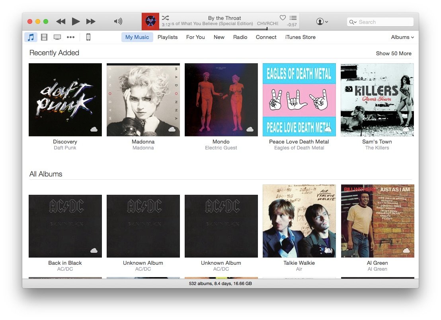This screenshot has height=320, width=441.
Task: Open the iPhone device icon
Action: 88,37
